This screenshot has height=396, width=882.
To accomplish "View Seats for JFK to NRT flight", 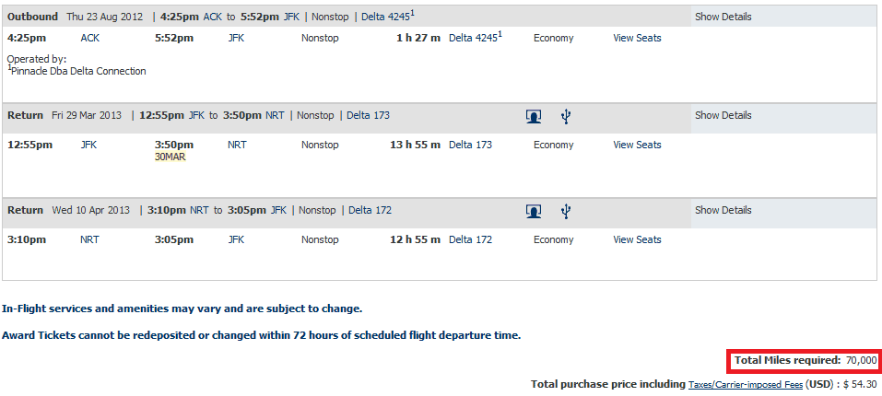I will (x=637, y=145).
